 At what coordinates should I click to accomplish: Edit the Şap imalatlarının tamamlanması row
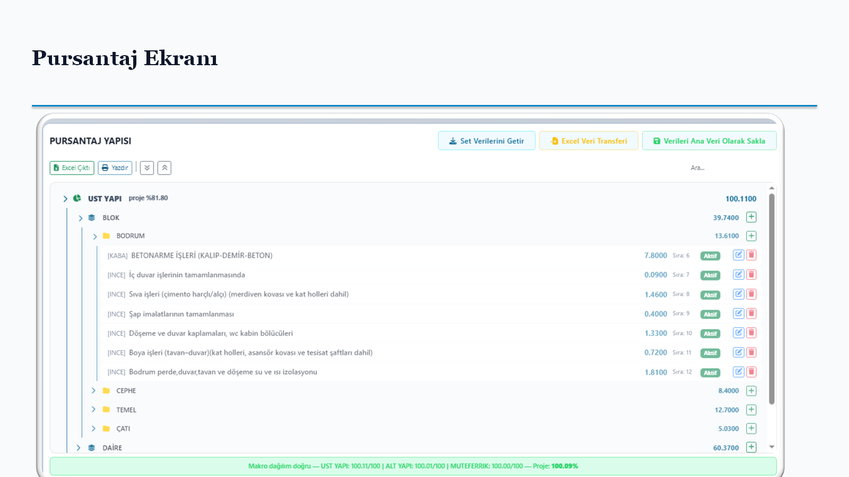739,313
